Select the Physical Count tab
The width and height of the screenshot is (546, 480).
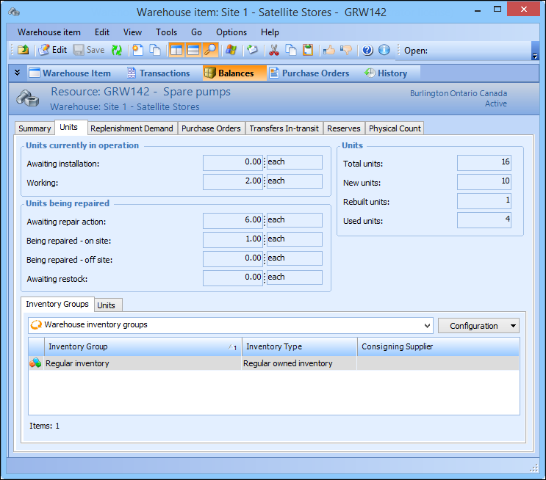point(395,128)
